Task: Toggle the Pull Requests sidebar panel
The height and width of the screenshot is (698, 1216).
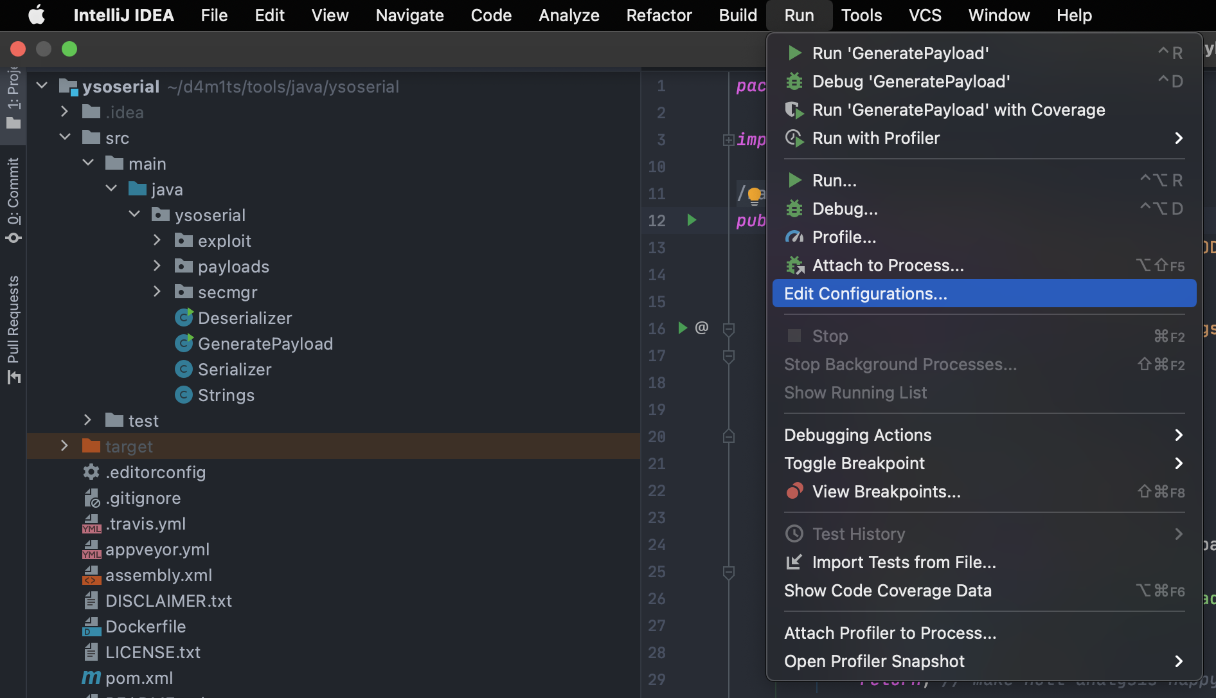Action: (13, 329)
